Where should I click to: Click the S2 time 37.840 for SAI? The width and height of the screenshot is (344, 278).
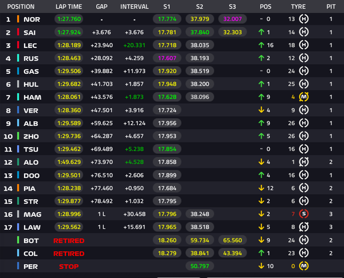pos(200,32)
